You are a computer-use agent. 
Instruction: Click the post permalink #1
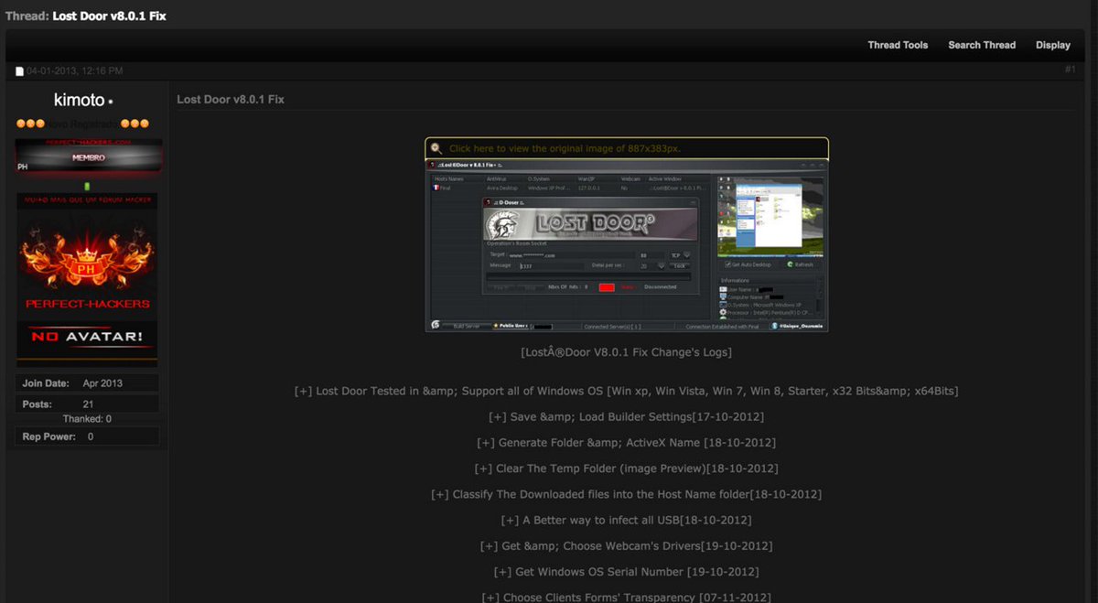(1070, 70)
